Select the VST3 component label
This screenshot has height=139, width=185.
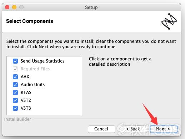coord(26,108)
